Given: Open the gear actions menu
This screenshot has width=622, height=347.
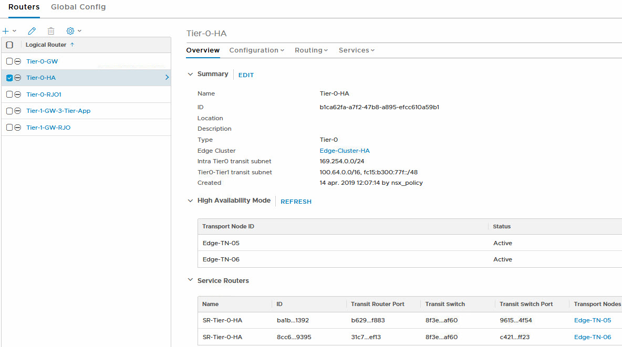Looking at the screenshot, I should 70,31.
